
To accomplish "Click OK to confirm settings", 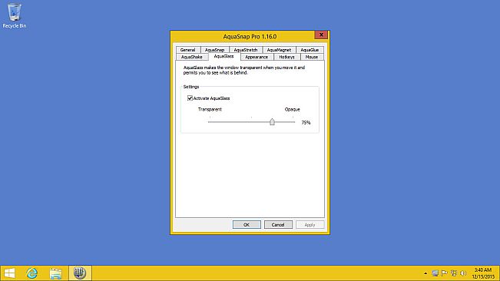I will (x=247, y=225).
